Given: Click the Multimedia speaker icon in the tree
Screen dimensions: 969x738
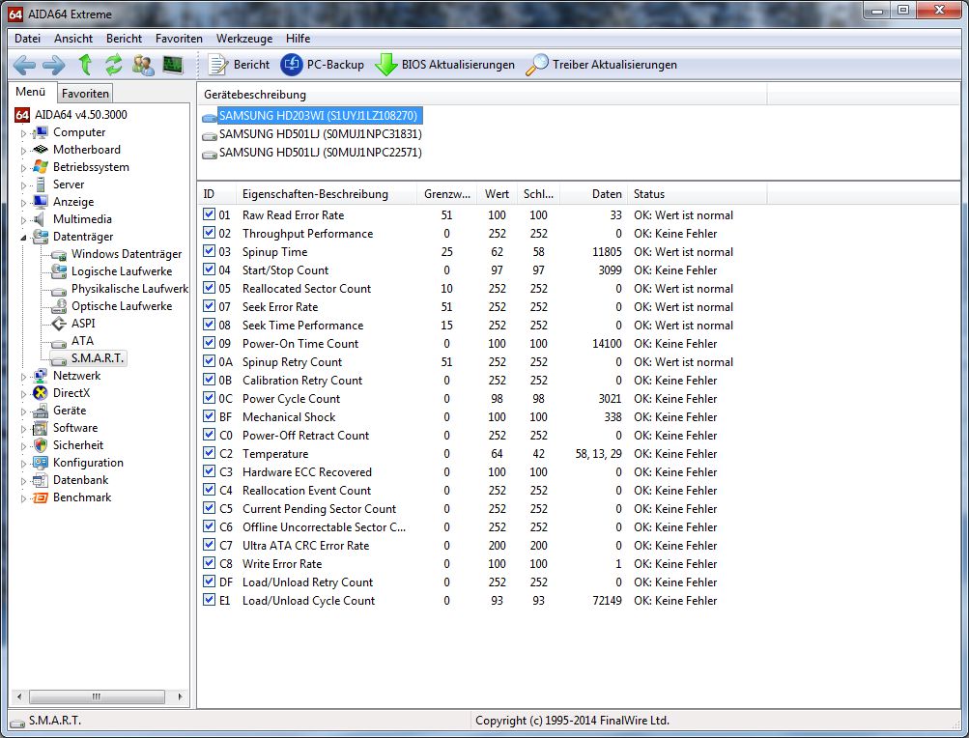Looking at the screenshot, I should (x=41, y=219).
